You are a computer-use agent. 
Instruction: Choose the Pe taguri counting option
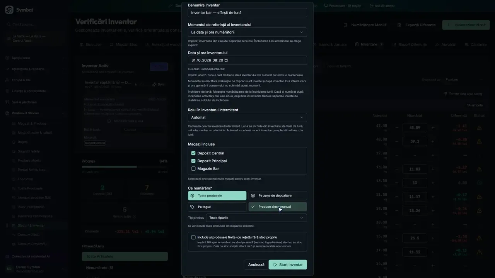point(217,207)
